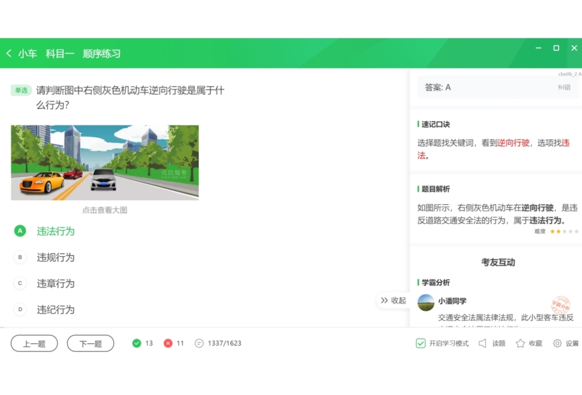Viewport: 582px width, 395px height.
Task: Go to the previous question with 上一题
Action: [34, 344]
